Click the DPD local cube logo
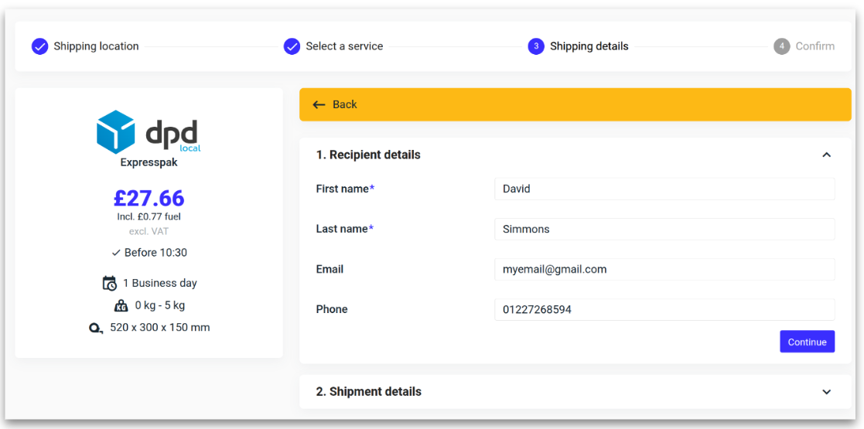This screenshot has height=429, width=864. pos(116,131)
